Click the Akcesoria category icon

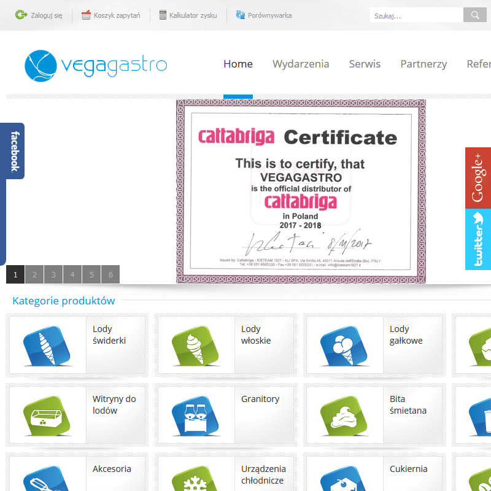coord(47,479)
